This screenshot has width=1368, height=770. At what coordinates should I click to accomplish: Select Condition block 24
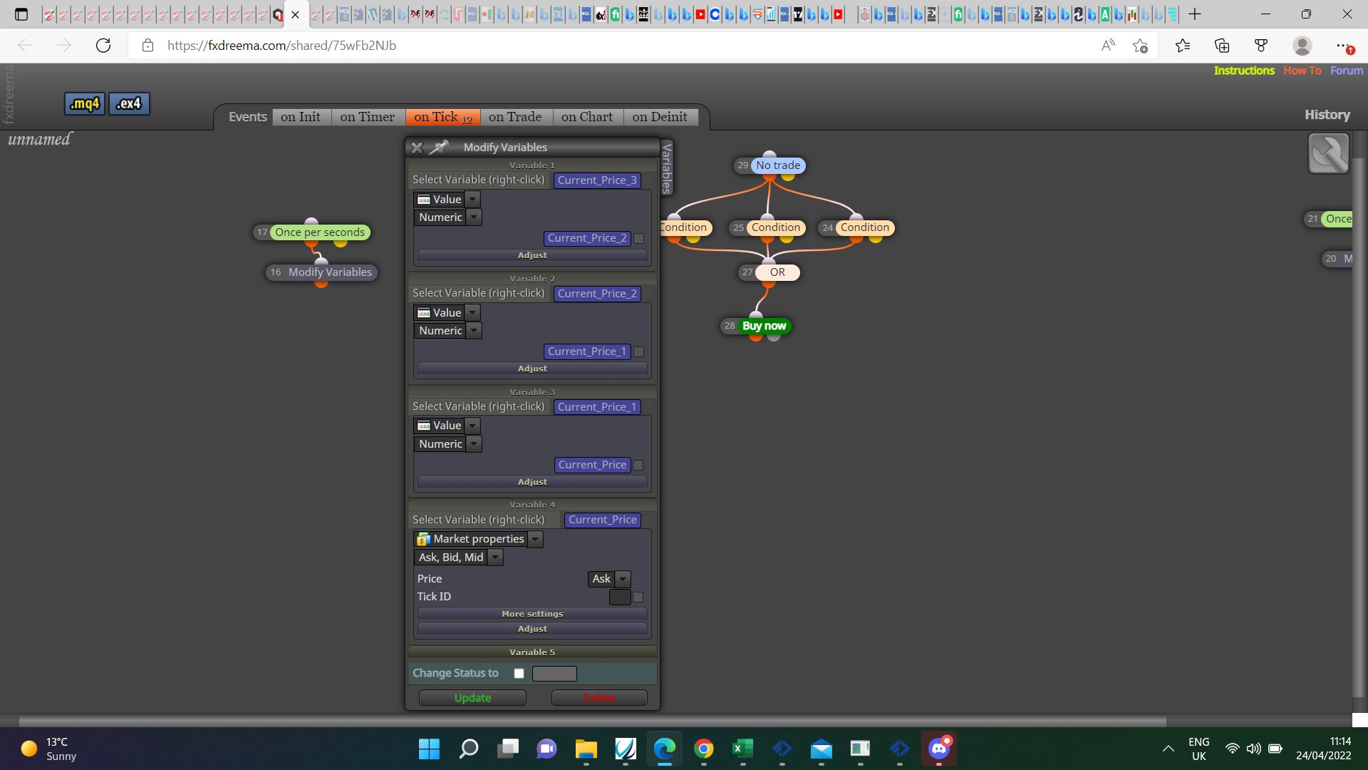coord(865,227)
